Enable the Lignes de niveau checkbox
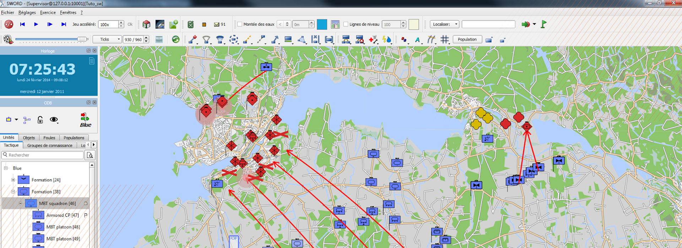682x248 pixels. (346, 24)
